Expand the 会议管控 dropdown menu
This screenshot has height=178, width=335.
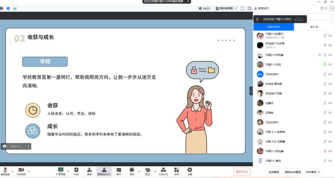click(x=313, y=172)
